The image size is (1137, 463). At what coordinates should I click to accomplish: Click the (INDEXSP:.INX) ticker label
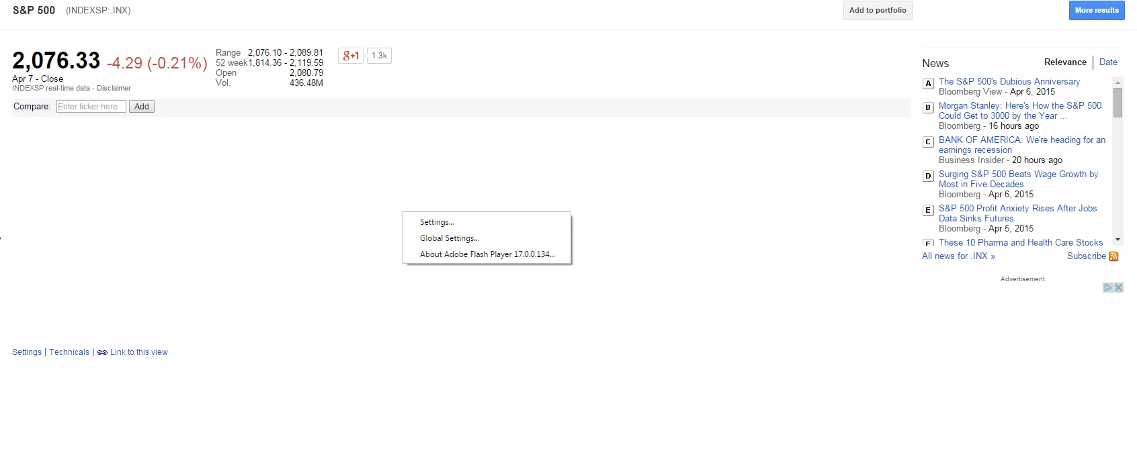pos(98,10)
